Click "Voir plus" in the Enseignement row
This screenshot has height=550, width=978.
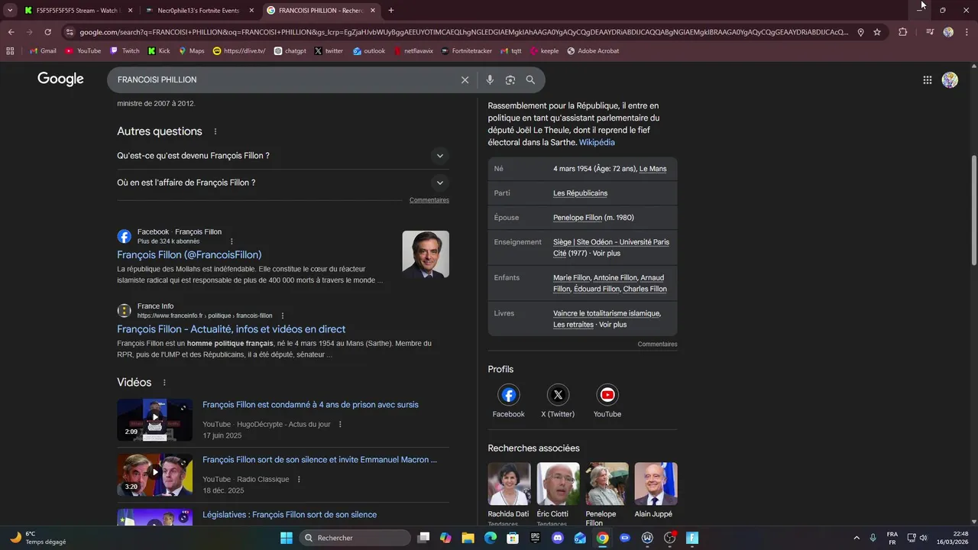tap(607, 253)
